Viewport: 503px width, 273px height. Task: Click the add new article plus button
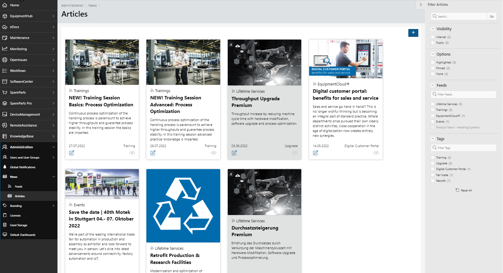pyautogui.click(x=413, y=33)
